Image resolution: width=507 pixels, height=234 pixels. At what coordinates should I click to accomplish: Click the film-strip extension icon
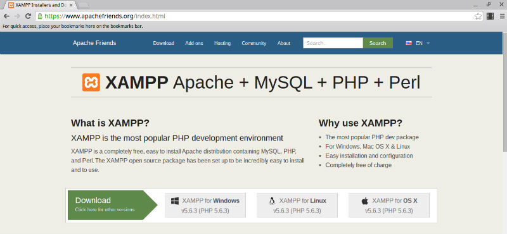click(x=490, y=16)
